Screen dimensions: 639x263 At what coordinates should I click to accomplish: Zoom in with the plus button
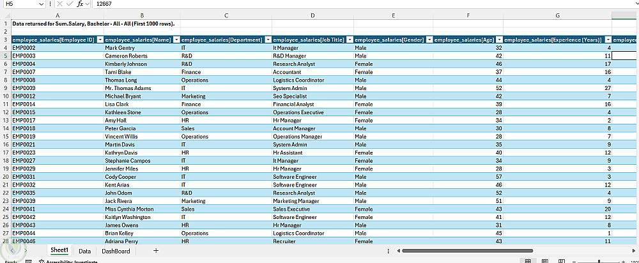tap(624, 261)
